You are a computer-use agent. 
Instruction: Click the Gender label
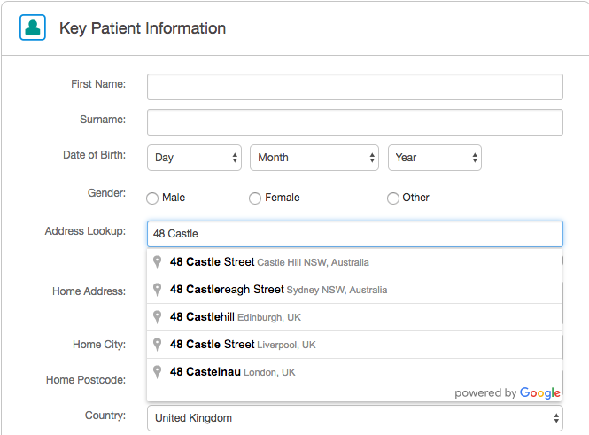click(x=106, y=193)
